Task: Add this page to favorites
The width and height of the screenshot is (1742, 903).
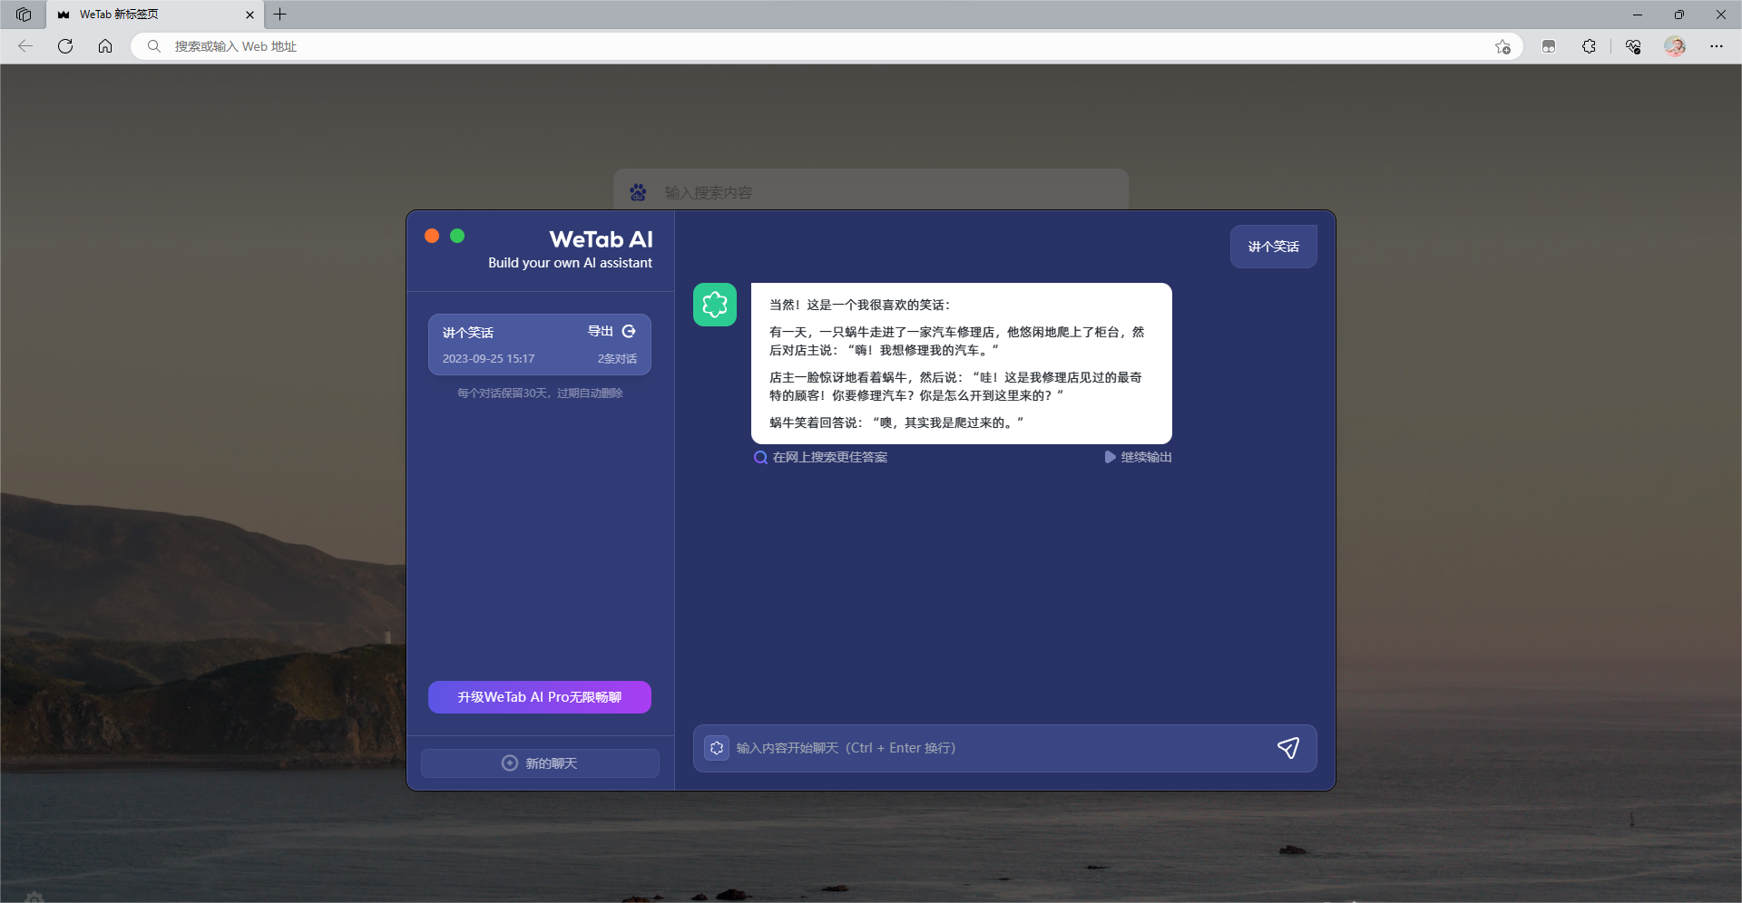Action: pyautogui.click(x=1502, y=46)
